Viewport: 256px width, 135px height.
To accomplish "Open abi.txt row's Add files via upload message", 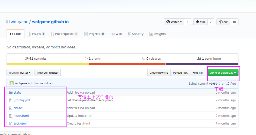I will point(81,108).
